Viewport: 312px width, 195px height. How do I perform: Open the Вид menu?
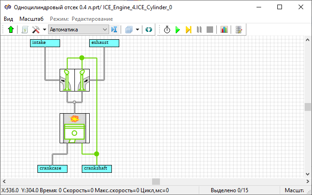pos(8,18)
